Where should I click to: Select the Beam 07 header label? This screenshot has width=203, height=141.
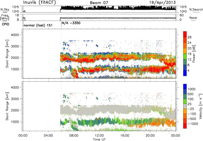(99, 3)
